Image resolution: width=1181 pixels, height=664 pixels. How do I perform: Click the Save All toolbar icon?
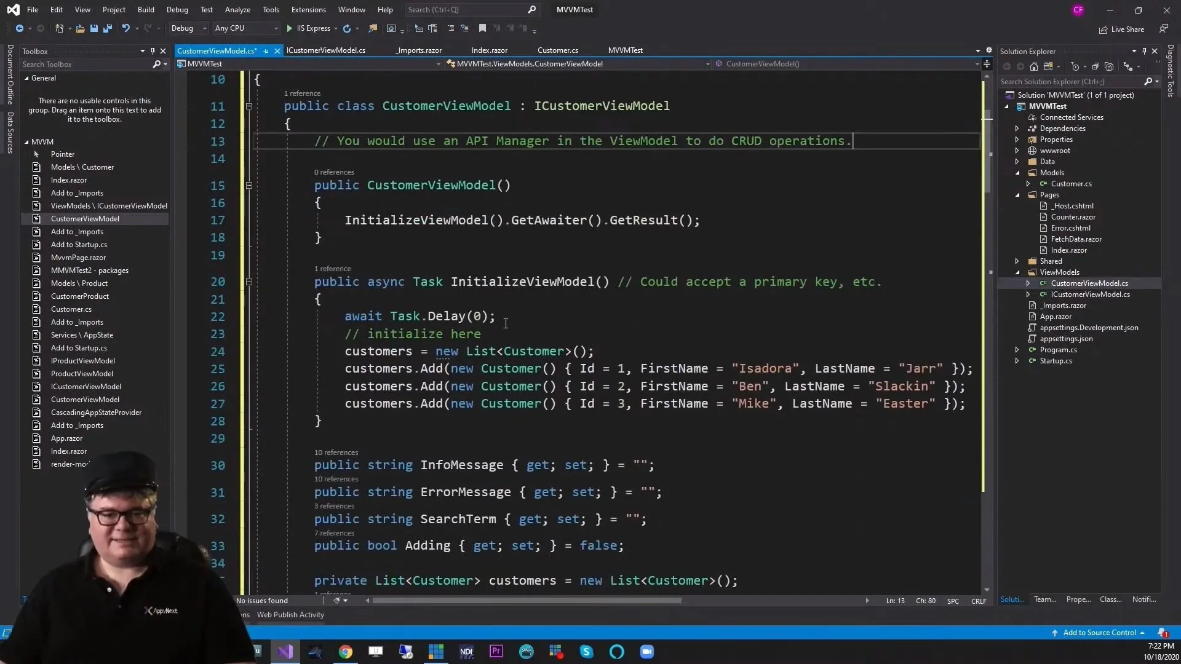pyautogui.click(x=107, y=28)
